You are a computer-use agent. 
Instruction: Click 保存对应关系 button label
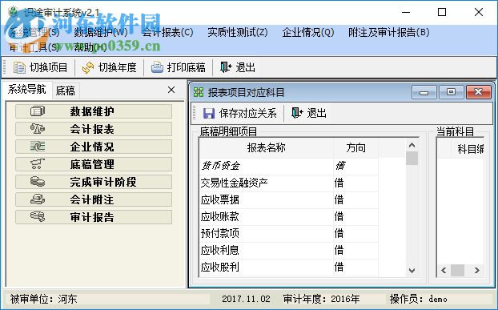248,114
